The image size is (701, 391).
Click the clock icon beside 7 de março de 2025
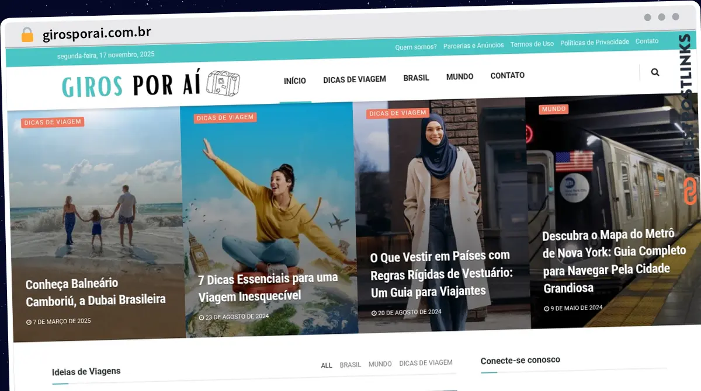[x=29, y=322]
